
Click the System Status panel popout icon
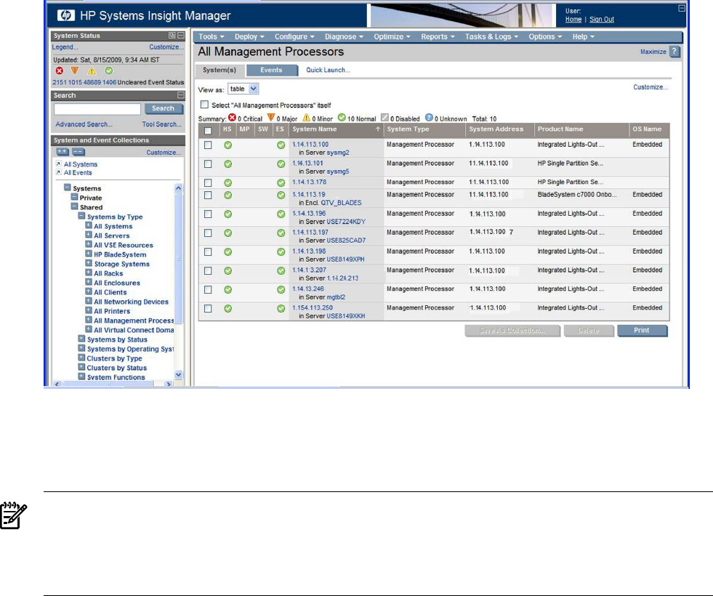pos(172,36)
